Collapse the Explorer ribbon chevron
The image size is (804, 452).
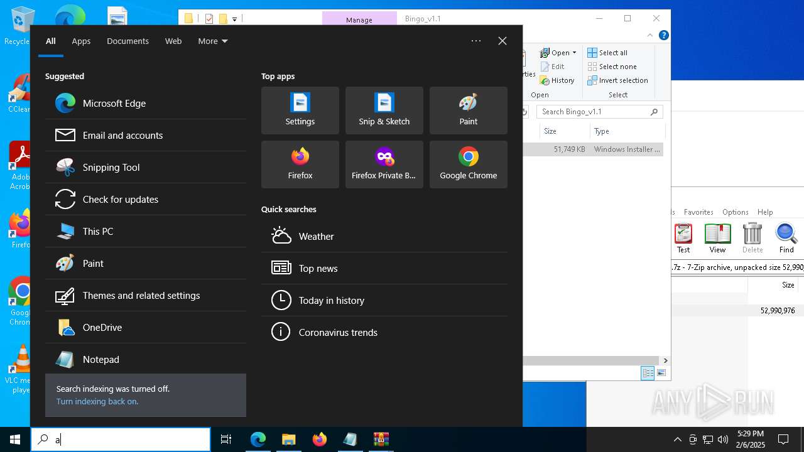pos(651,35)
